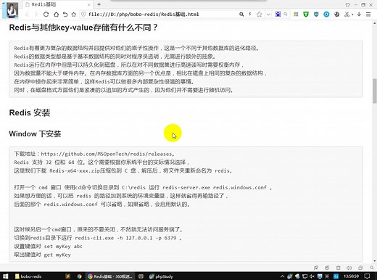The image size is (377, 280).
Task: Select the Redis基础 browser tab
Action: [x=58, y=4]
